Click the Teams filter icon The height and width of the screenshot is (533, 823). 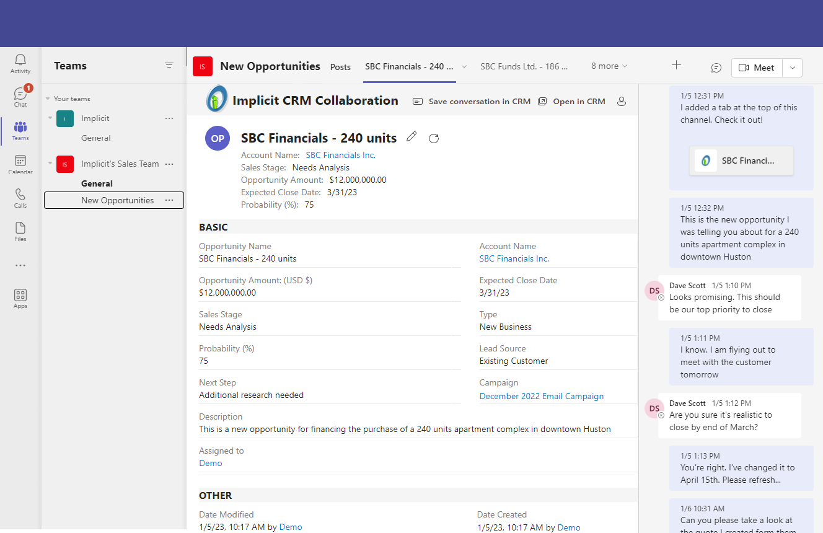(169, 65)
